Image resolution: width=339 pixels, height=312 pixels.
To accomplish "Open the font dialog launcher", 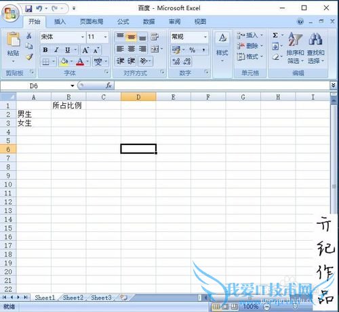I will (106, 72).
